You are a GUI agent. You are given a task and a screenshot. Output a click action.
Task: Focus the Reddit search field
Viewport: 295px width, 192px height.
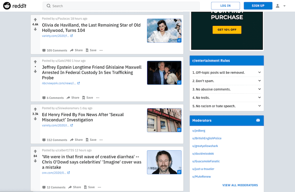(121, 6)
